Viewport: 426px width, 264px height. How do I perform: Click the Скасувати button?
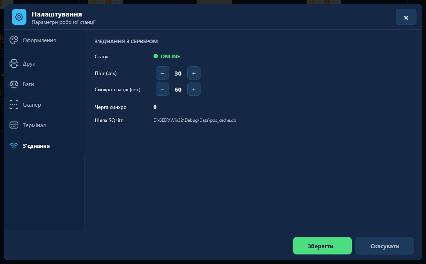point(385,246)
